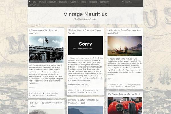The height and width of the screenshot is (114, 171).
Task: Click Sticky Post label under La Bataille post
Action: (x=131, y=87)
